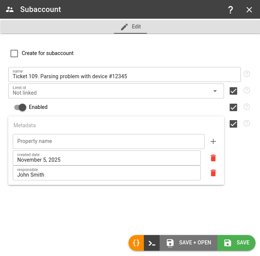Delete the responsible metadata entry

click(213, 173)
